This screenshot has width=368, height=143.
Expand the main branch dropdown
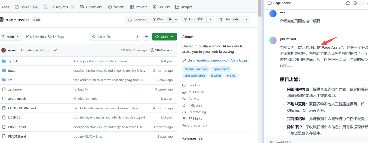pyautogui.click(x=11, y=37)
